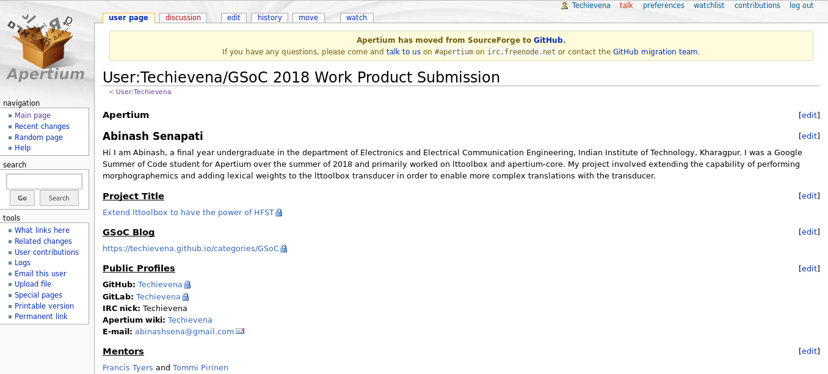Open the Help link
Image resolution: width=828 pixels, height=374 pixels.
click(x=23, y=148)
